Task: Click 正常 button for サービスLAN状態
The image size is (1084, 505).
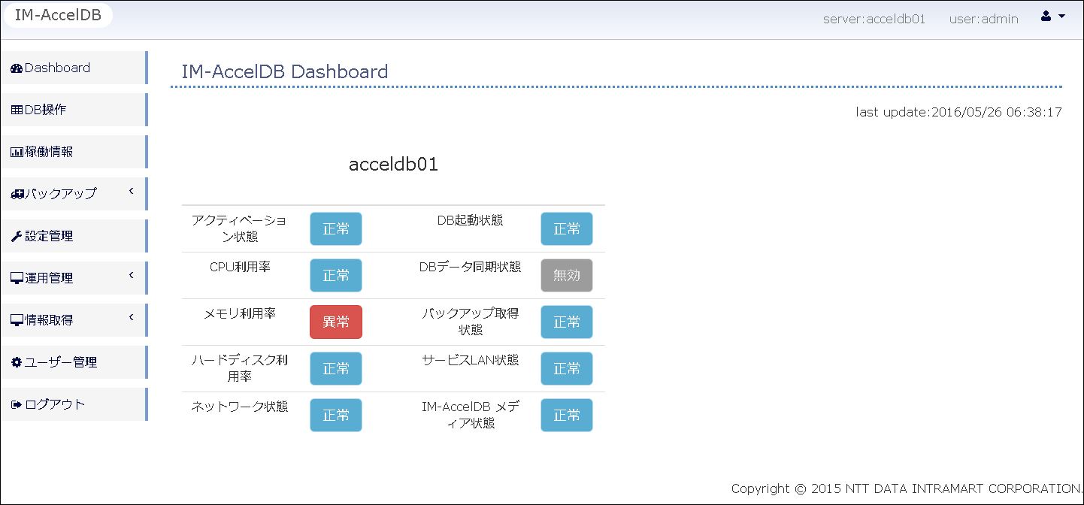Action: [x=567, y=369]
